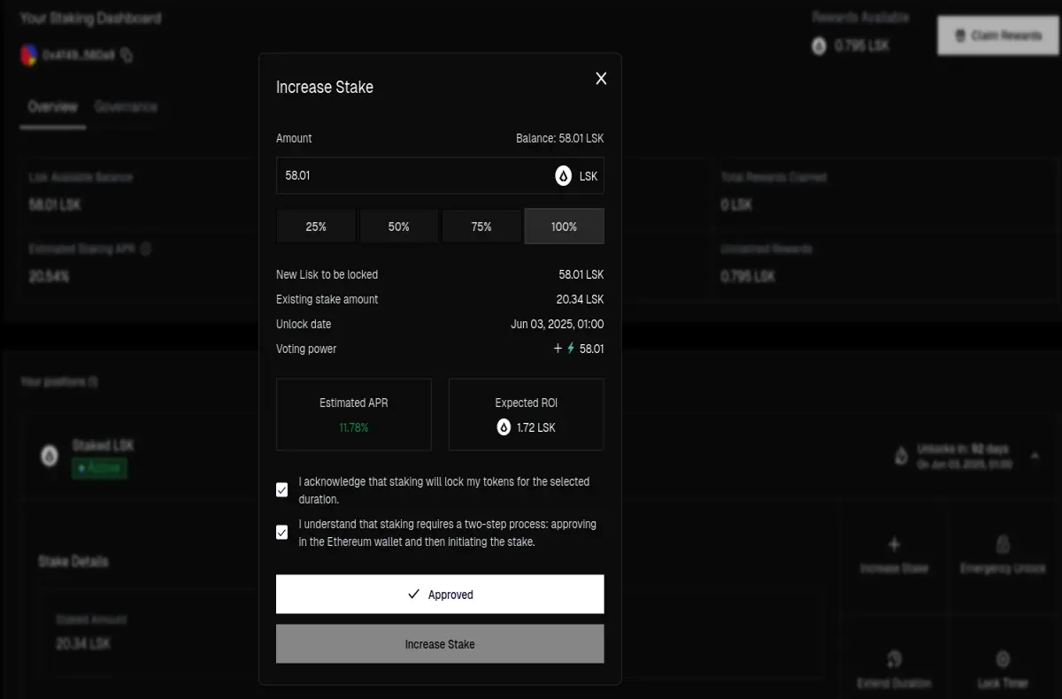The height and width of the screenshot is (699, 1062).
Task: Select the 75% amount option
Action: click(481, 227)
